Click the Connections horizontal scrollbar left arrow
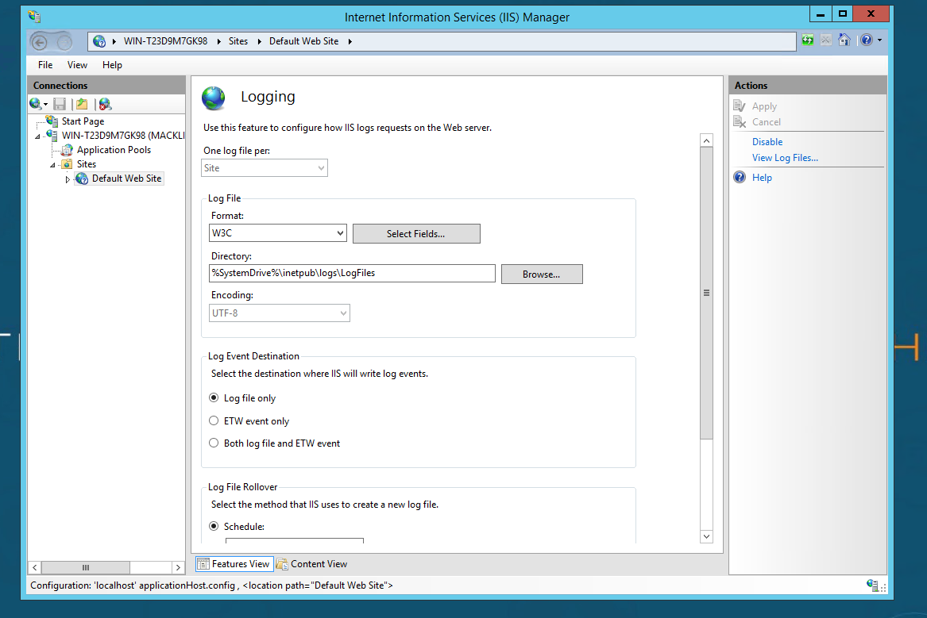Viewport: 927px width, 618px height. 35,568
